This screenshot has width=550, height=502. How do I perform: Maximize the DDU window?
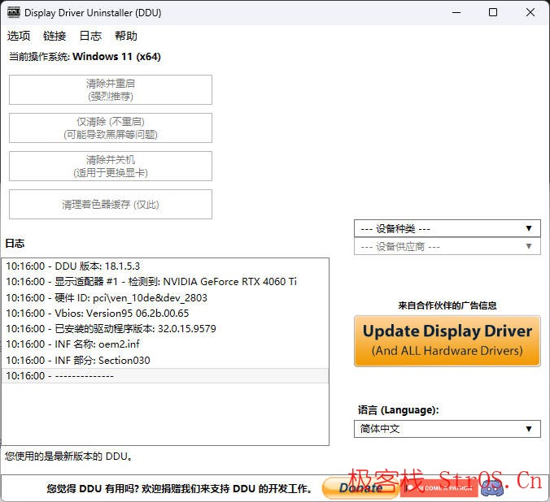tap(493, 12)
